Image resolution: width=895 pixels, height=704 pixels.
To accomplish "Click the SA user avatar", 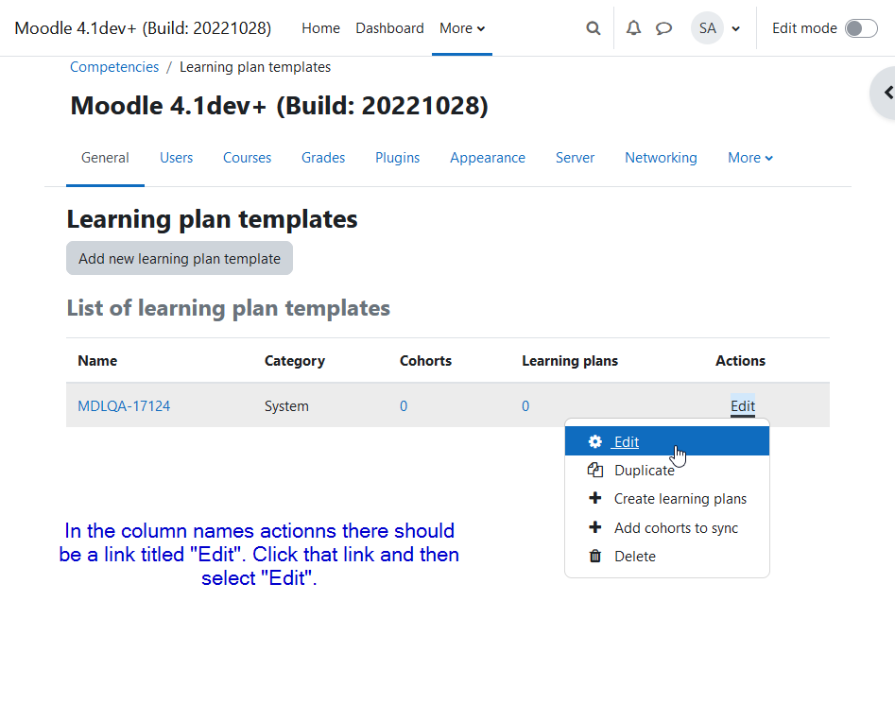I will pos(707,28).
